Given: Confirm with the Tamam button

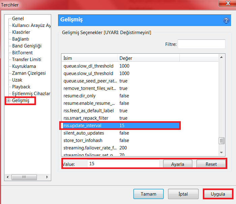Looking at the screenshot, I should click(148, 194).
